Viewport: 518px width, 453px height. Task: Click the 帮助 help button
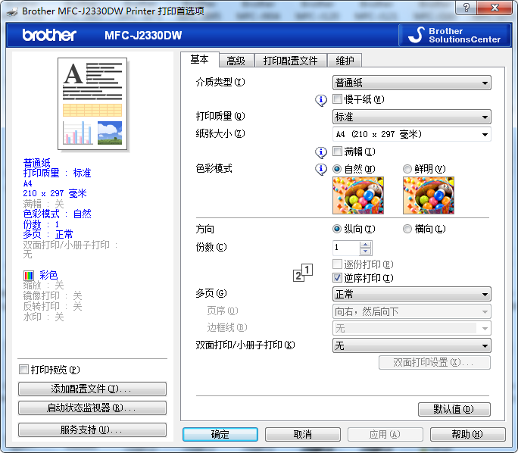click(468, 434)
